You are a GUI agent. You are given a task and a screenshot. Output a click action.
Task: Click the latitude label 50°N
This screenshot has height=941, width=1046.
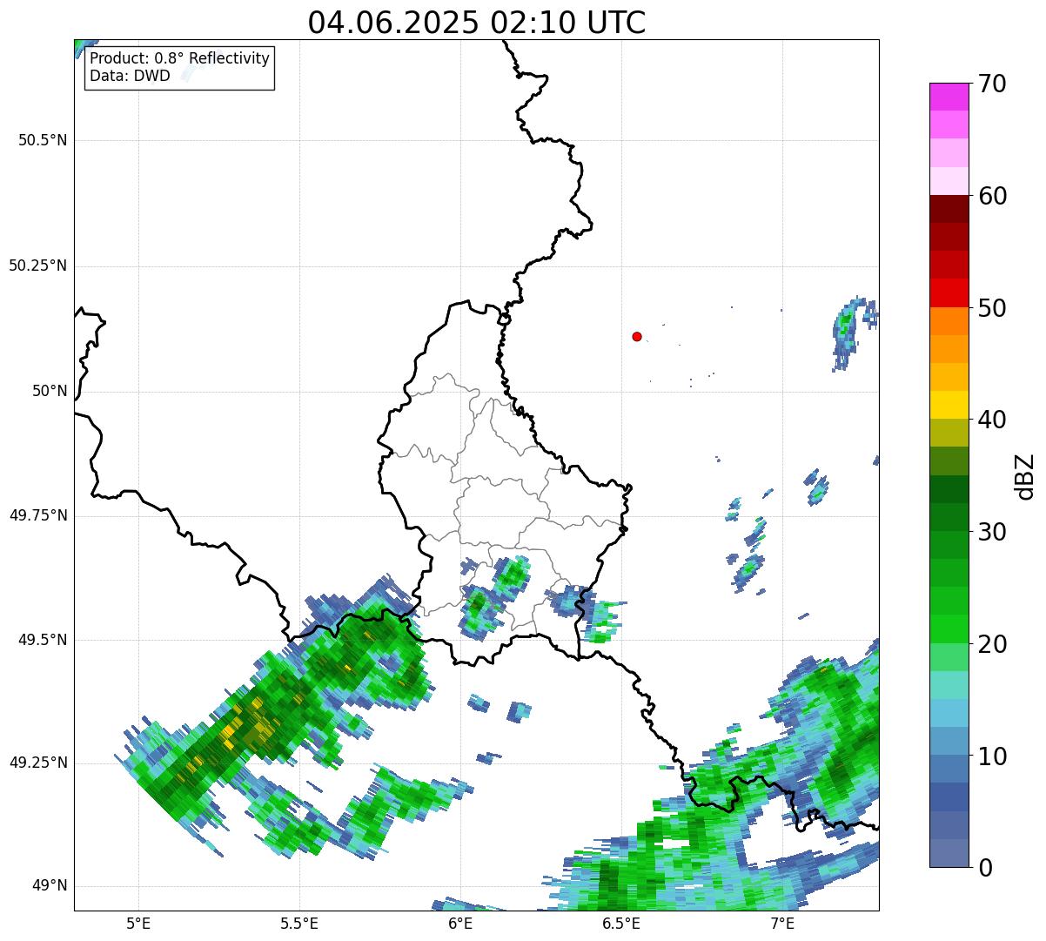[x=50, y=391]
